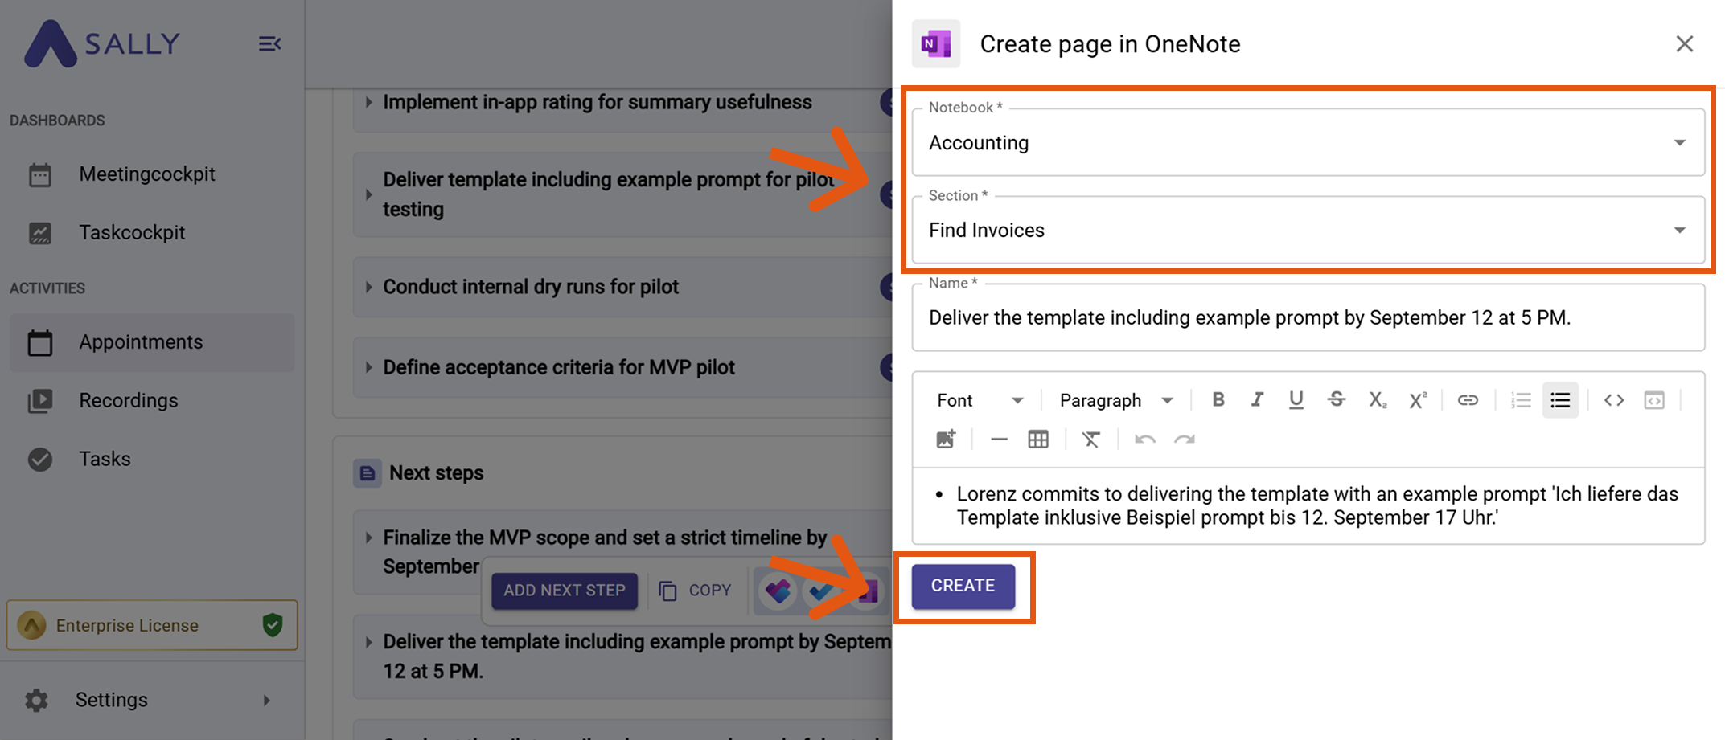Click the ADD NEXT STEP button
1725x740 pixels.
565,591
